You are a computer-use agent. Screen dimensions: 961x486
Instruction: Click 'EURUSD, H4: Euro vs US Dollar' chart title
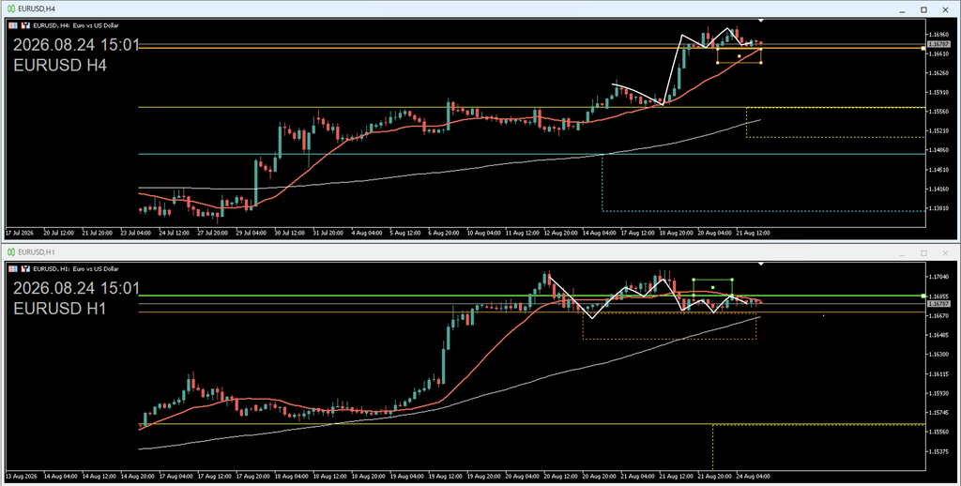75,25
